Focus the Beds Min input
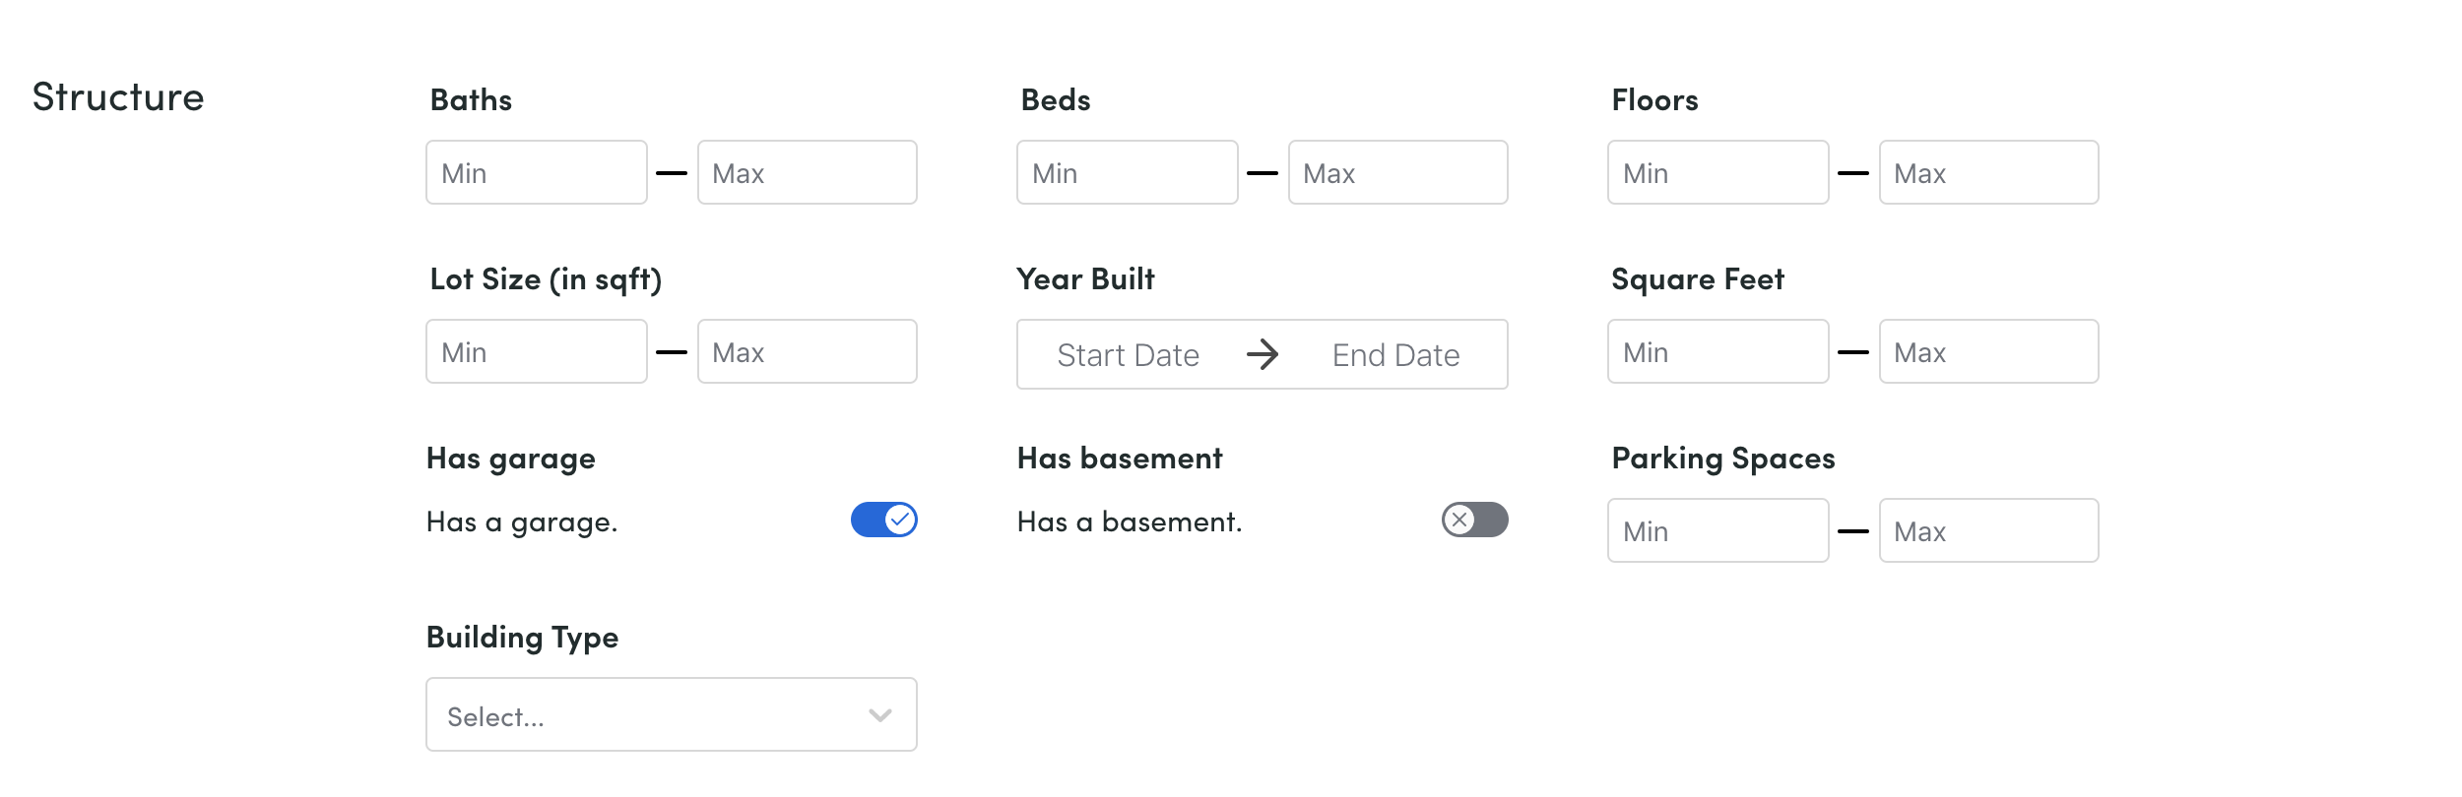The image size is (2462, 797). click(1127, 173)
